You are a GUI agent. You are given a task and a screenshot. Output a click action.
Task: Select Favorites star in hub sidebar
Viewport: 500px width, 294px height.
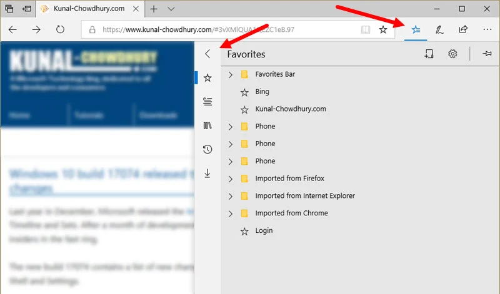click(x=207, y=78)
